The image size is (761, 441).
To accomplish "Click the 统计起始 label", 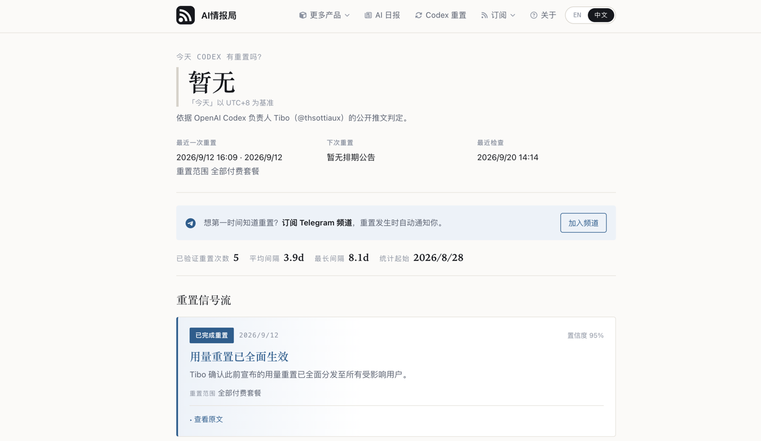I will tap(395, 259).
